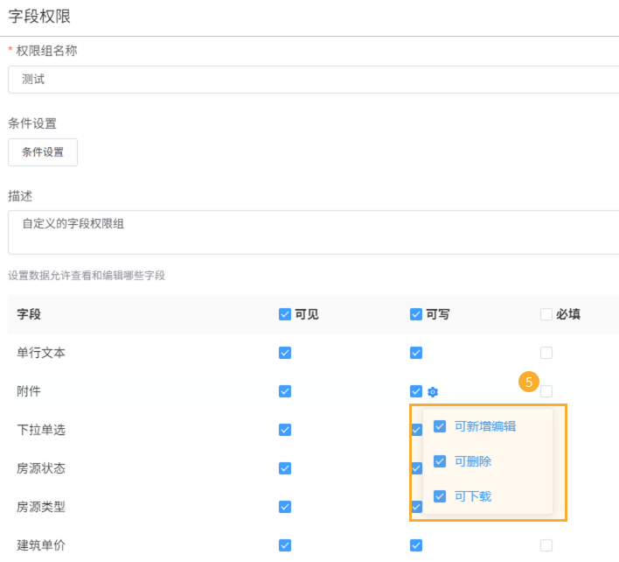Uncheck 可见 for 房源类型
The image size is (619, 562).
point(285,507)
